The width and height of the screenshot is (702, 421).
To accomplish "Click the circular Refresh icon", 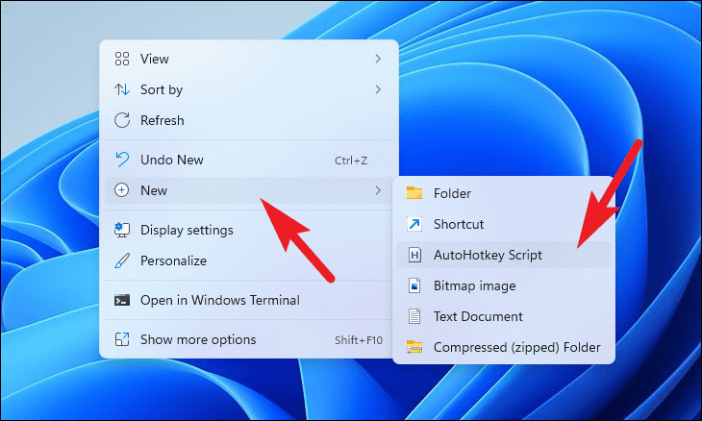I will click(x=122, y=120).
